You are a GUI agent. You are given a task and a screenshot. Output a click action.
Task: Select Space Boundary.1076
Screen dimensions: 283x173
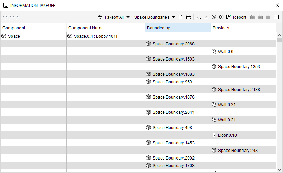pos(173,97)
